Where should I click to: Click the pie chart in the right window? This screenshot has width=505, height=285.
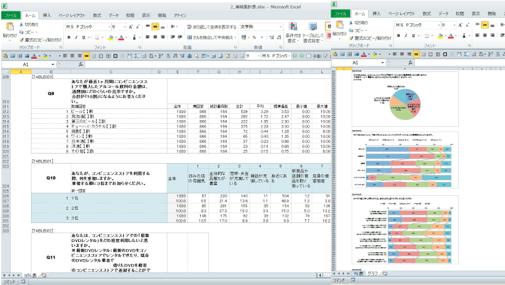[x=405, y=104]
